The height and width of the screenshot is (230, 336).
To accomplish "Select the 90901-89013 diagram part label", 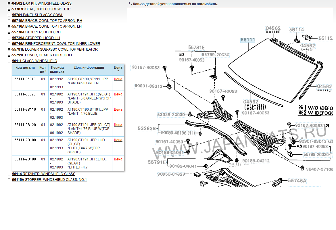I will [x=148, y=86].
